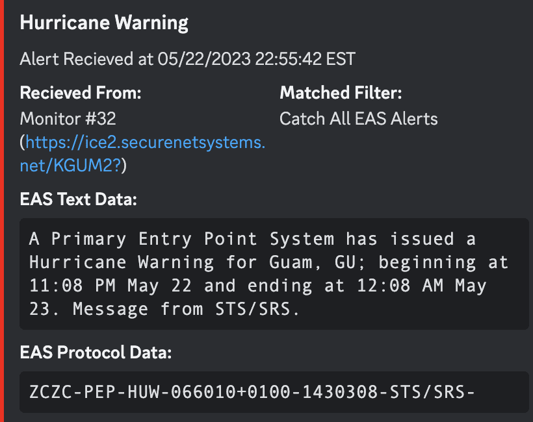Click the Recieved From field heading
This screenshot has height=422, width=533.
tap(81, 93)
